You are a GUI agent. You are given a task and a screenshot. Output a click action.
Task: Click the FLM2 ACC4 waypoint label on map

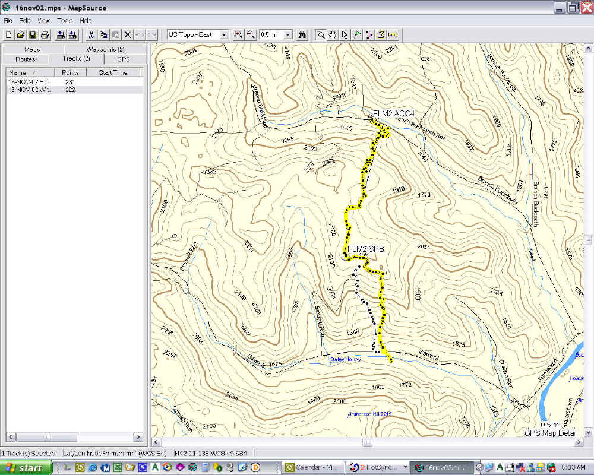[x=394, y=113]
